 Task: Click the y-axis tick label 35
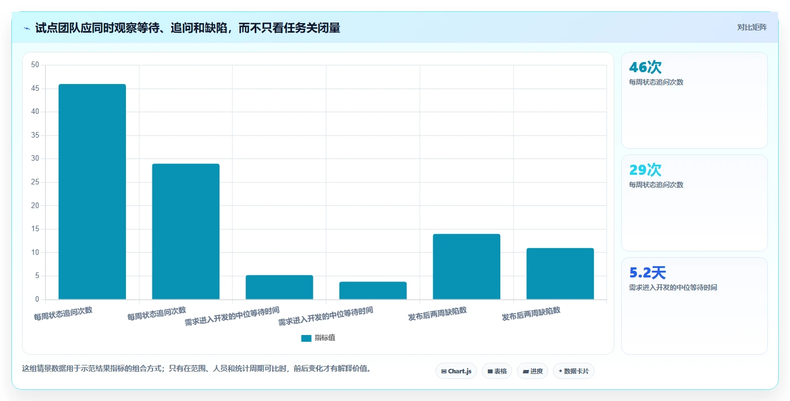pyautogui.click(x=35, y=135)
